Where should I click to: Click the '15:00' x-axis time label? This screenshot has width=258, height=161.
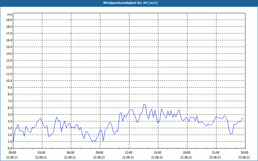(x=158, y=153)
